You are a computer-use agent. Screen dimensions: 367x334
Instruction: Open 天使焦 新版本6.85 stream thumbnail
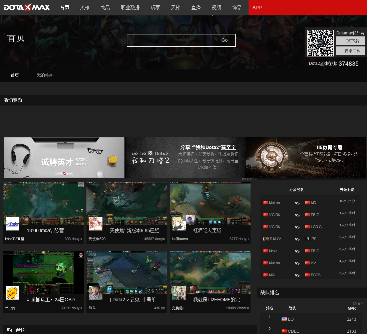click(x=127, y=203)
